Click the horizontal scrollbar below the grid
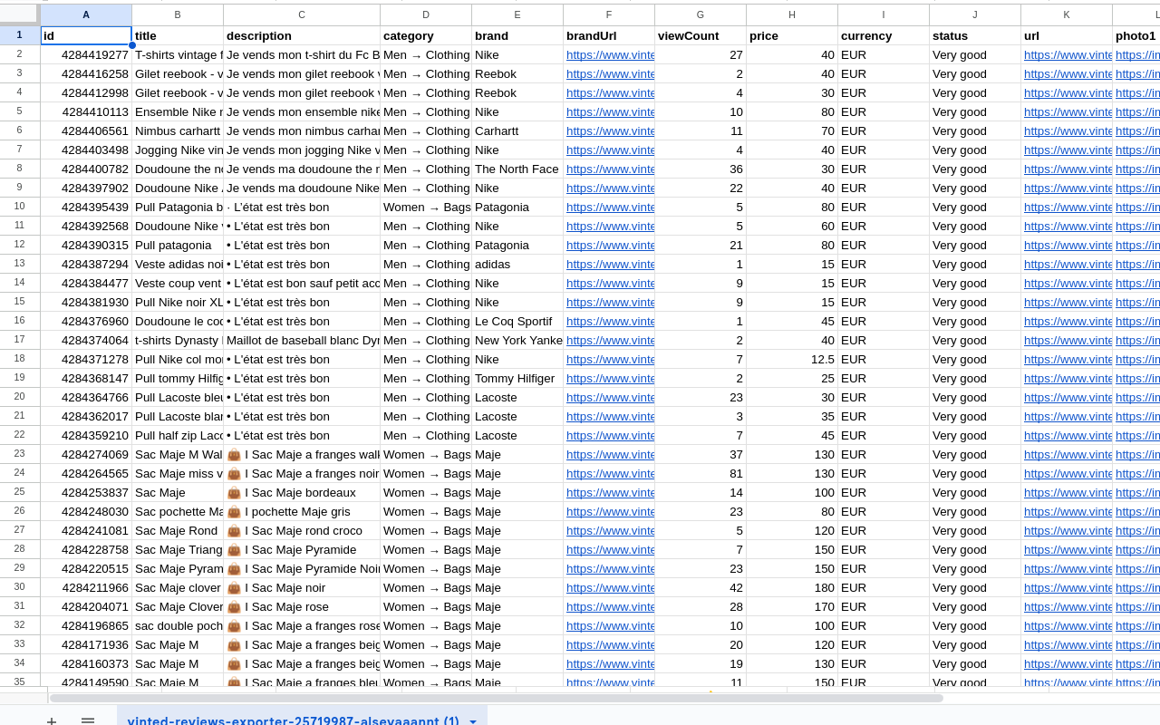Viewport: 1160px width, 725px height. pyautogui.click(x=496, y=698)
